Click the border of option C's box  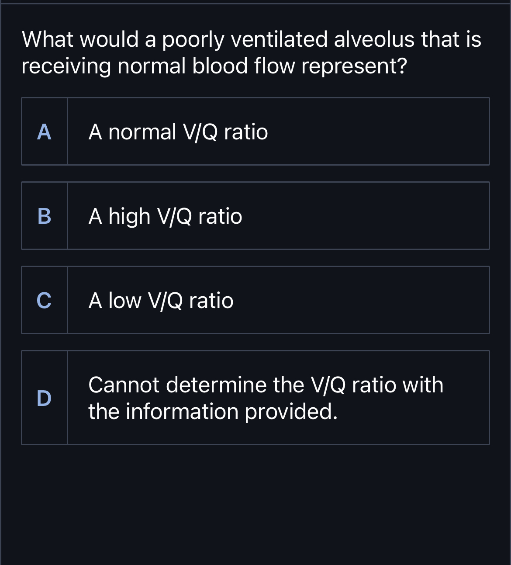coord(255,267)
